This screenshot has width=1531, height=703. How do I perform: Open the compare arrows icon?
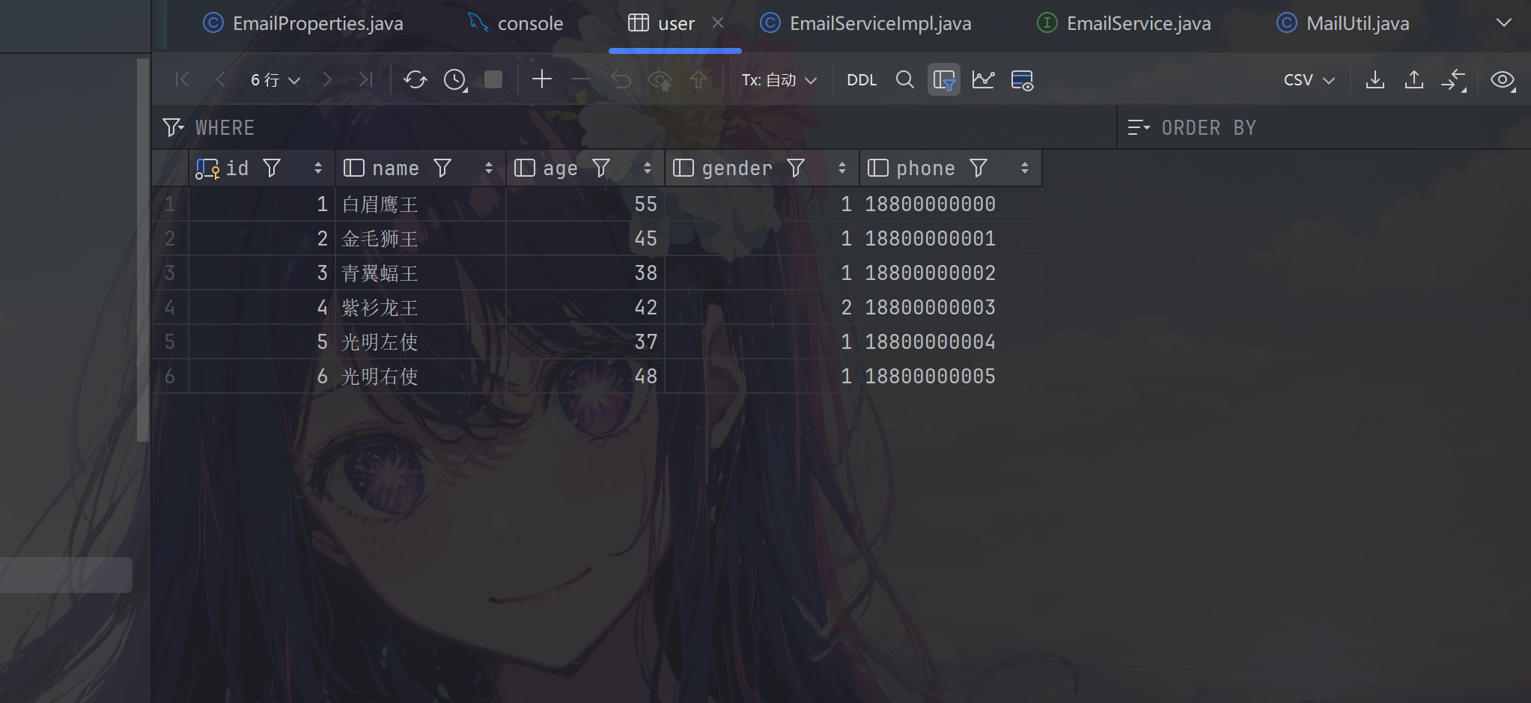(1454, 80)
